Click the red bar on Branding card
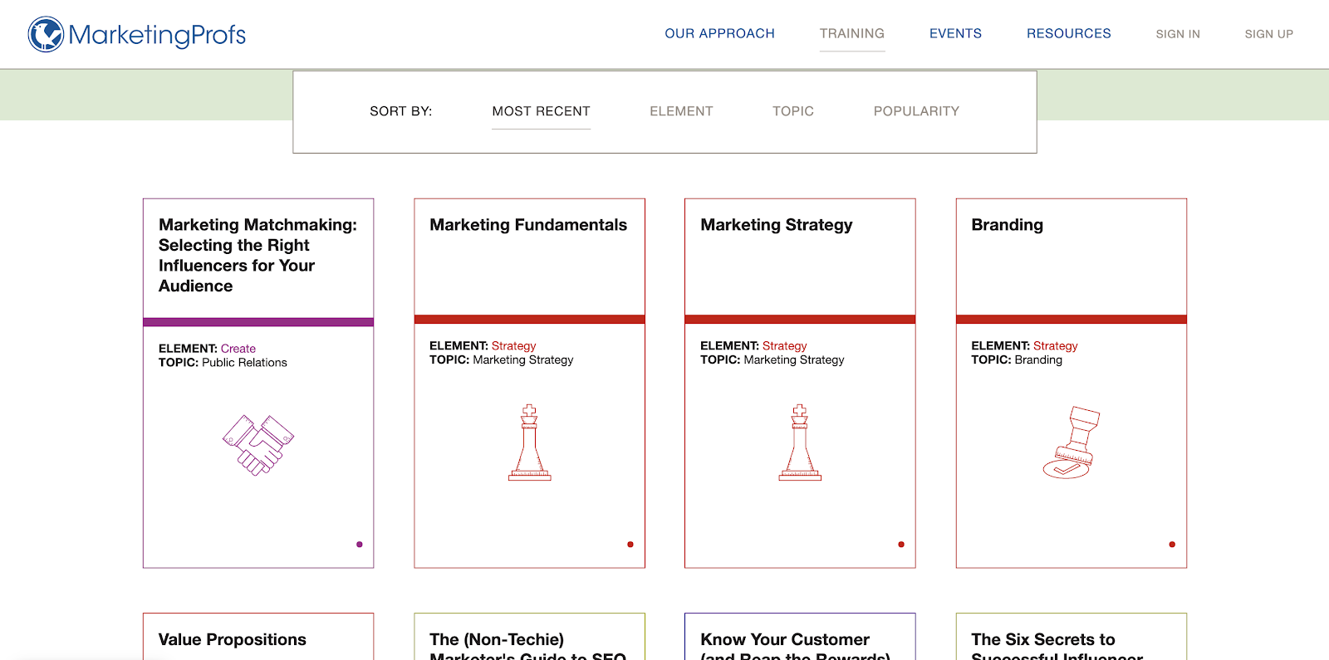Screen dimensions: 1329x660 tap(1072, 320)
